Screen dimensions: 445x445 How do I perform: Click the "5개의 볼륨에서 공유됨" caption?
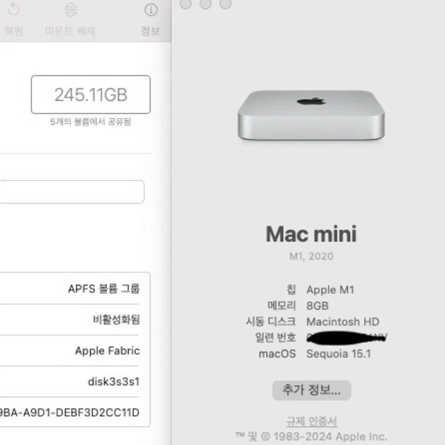coord(91,122)
